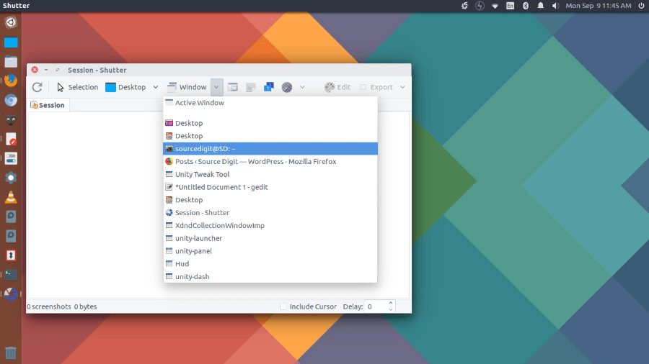
Task: Select sourcedigit@SD terminal window entry
Action: point(270,149)
